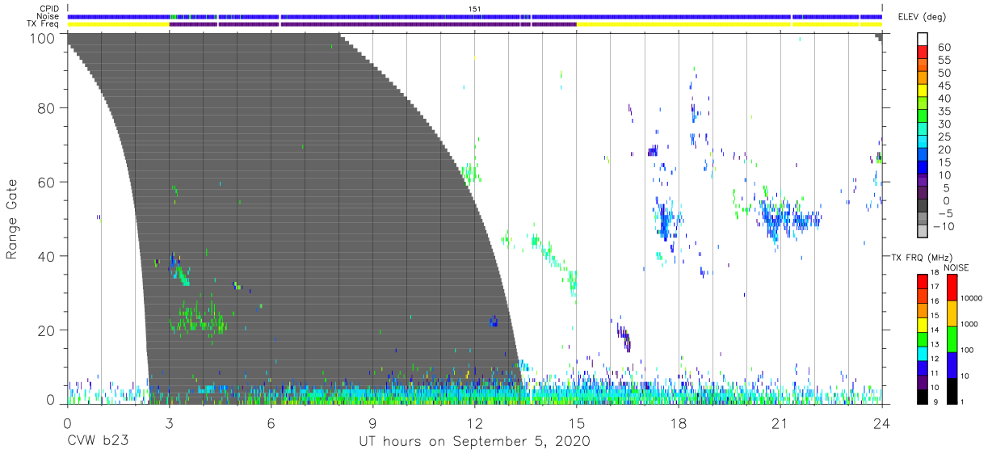Click the 21 tick on the UT hours axis
Viewport: 992px width, 458px height.
click(x=780, y=422)
